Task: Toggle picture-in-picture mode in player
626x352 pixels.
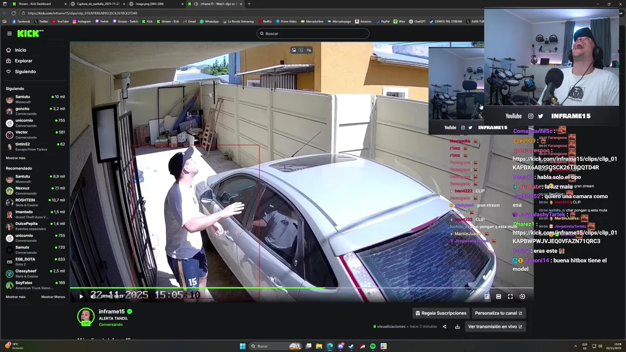Action: pyautogui.click(x=487, y=296)
